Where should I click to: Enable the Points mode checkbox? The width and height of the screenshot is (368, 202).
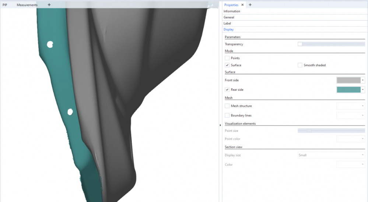227,58
